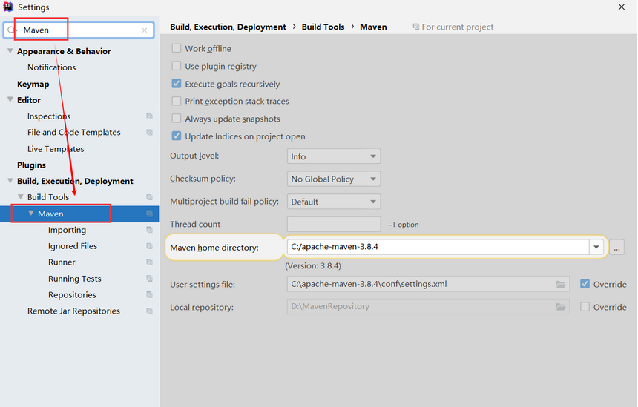Viewport: 638px width, 407px height.
Task: Browse for Local repository via folder icon
Action: 561,307
